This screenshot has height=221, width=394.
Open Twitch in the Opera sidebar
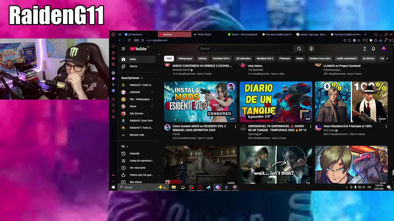pos(113,79)
